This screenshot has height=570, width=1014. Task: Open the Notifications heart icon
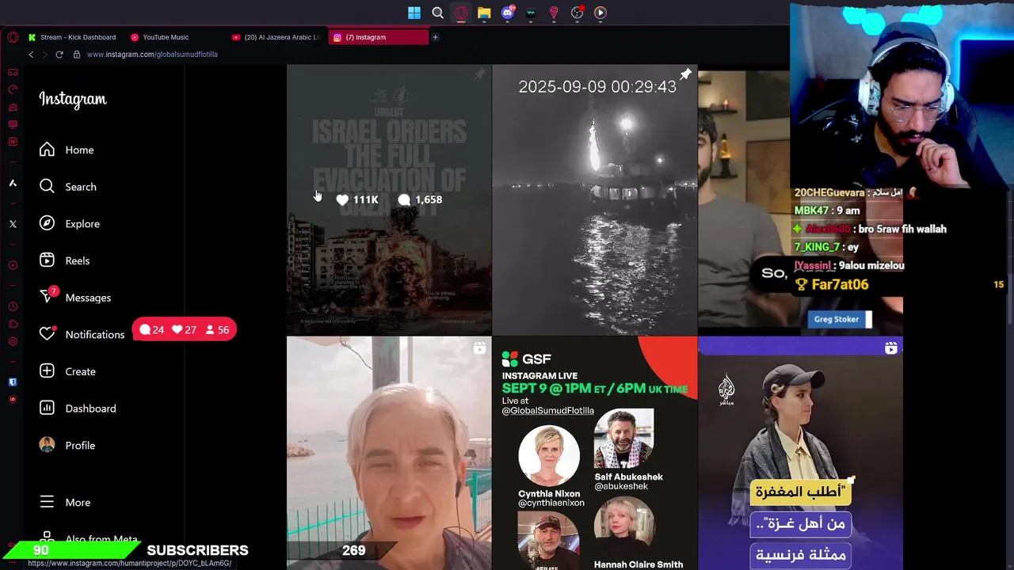pos(48,334)
